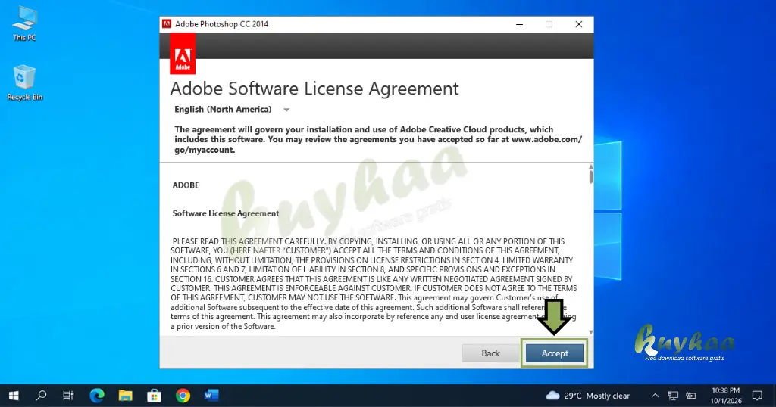776x407 pixels.
Task: Select the This PC desktop icon
Action: 24,23
